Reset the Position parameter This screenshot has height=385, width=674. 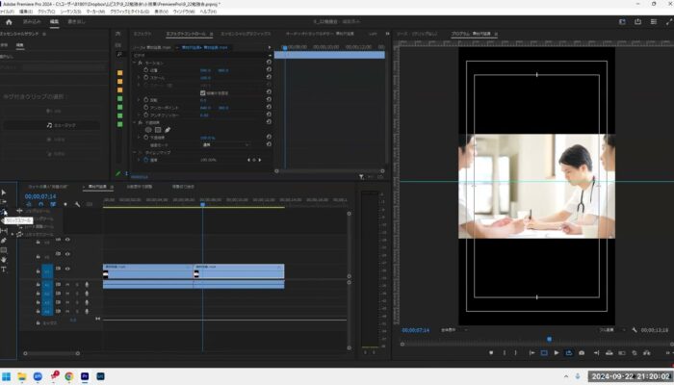(x=269, y=69)
